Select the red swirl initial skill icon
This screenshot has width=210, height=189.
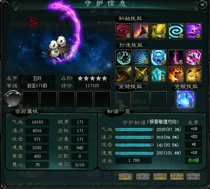click(x=124, y=31)
